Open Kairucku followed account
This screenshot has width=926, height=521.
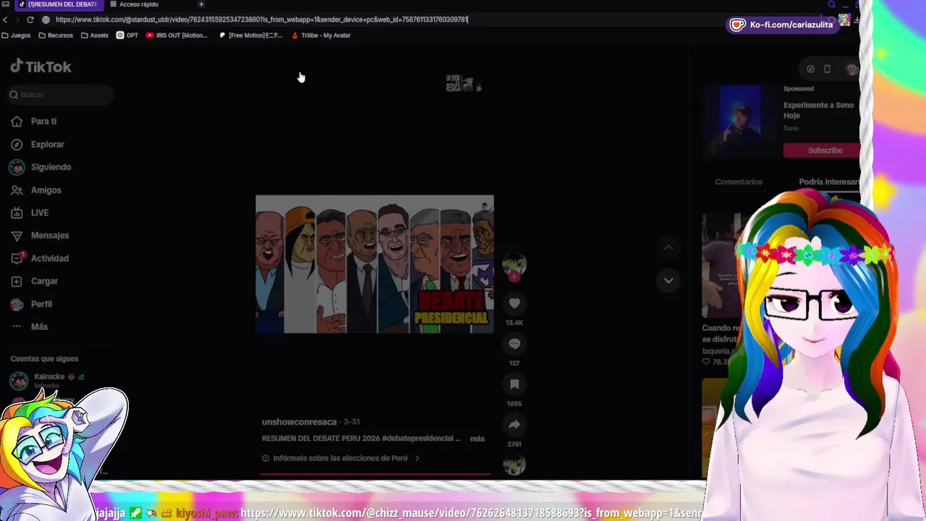tap(47, 379)
